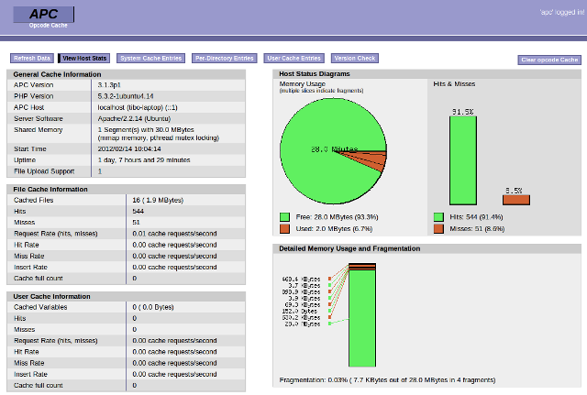Click Apache/2.2.14 (Ubuntu) server software value
The image size is (587, 395).
(x=134, y=118)
